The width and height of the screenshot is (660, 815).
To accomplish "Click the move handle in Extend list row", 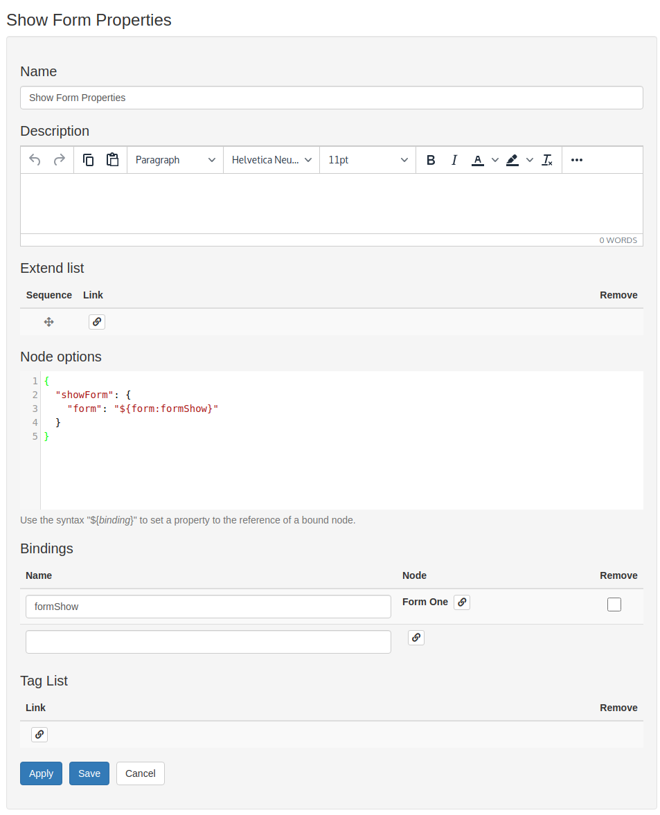I will click(49, 322).
